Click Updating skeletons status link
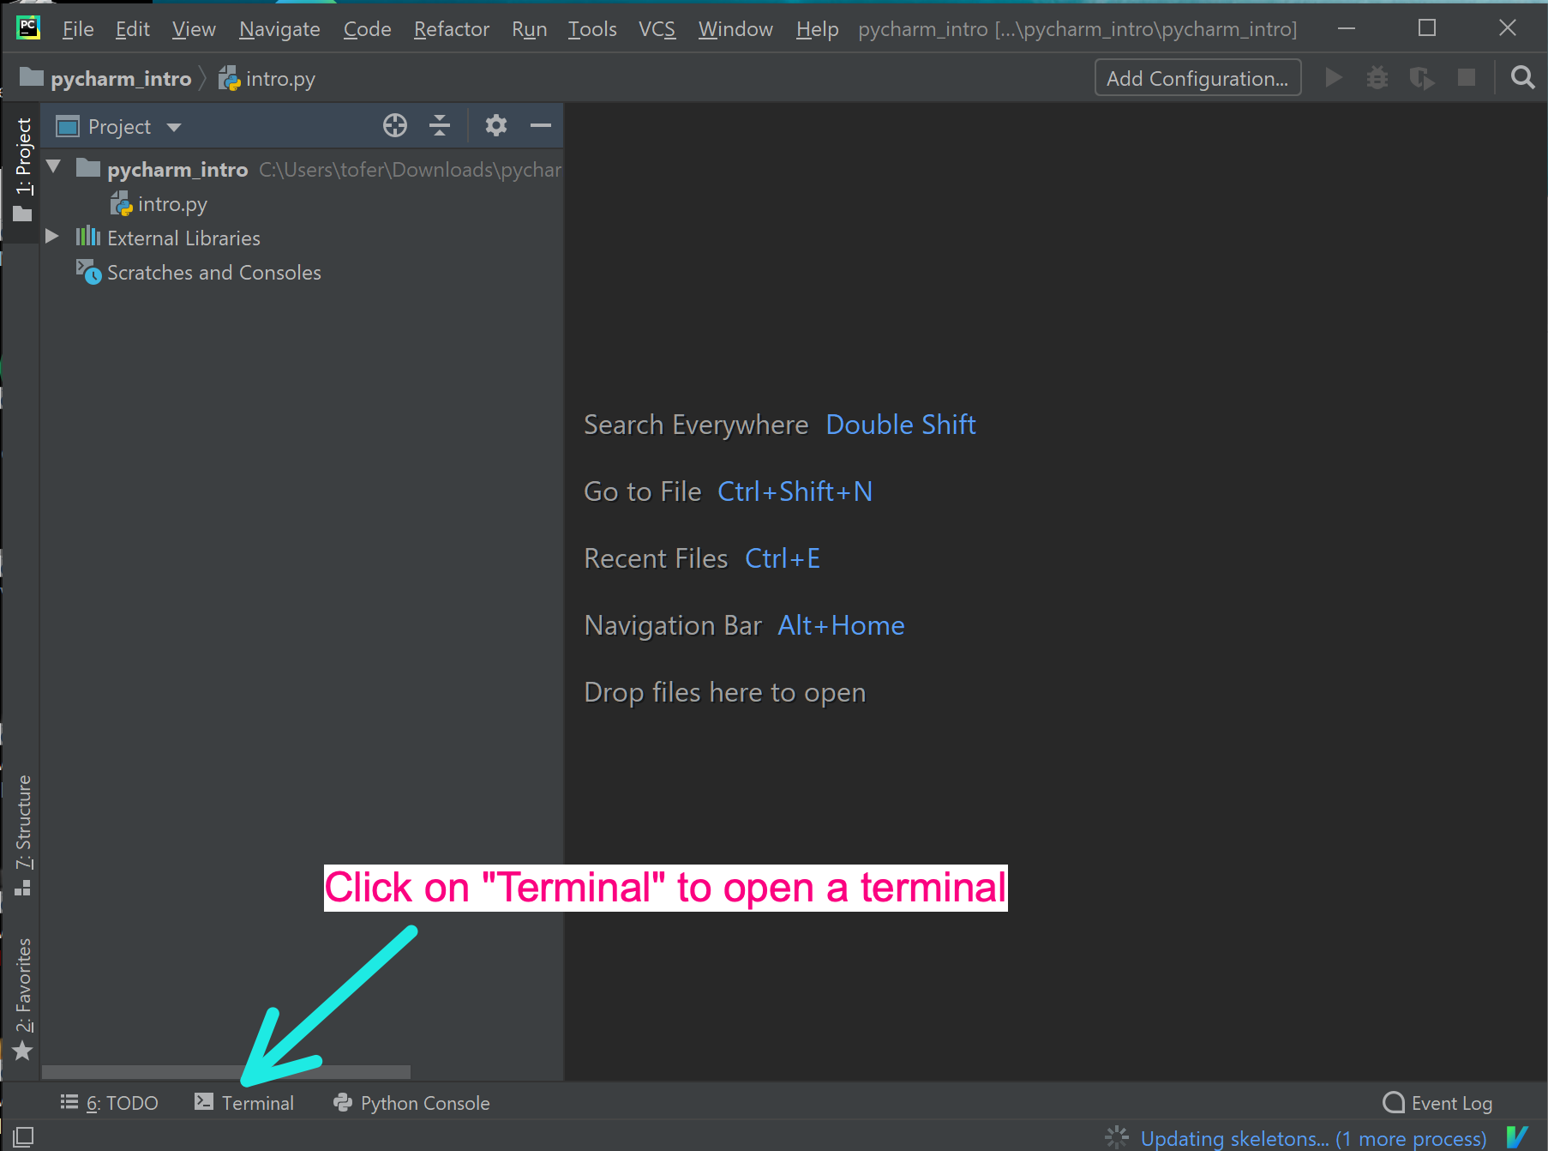 pyautogui.click(x=1312, y=1138)
